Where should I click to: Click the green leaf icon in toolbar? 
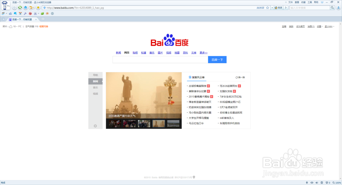tap(42, 14)
